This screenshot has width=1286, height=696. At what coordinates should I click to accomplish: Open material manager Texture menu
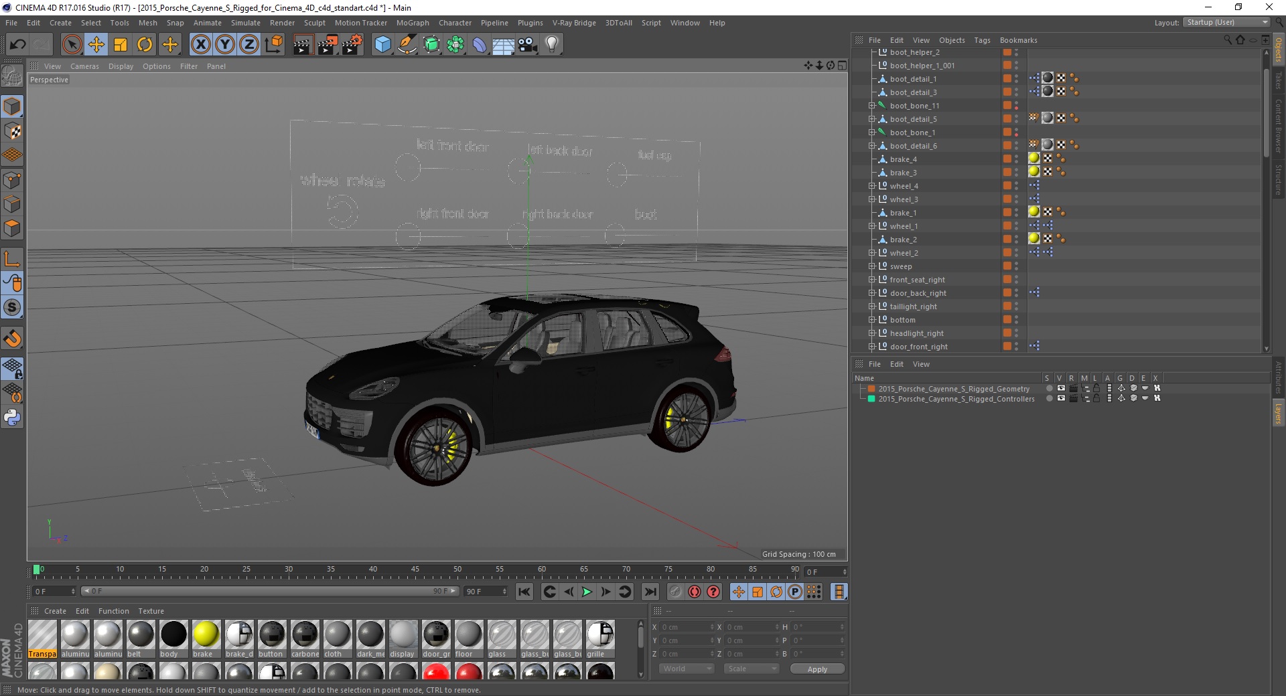151,611
